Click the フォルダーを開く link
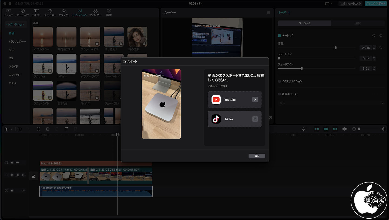Screen dimensions: 389x220 (218, 86)
